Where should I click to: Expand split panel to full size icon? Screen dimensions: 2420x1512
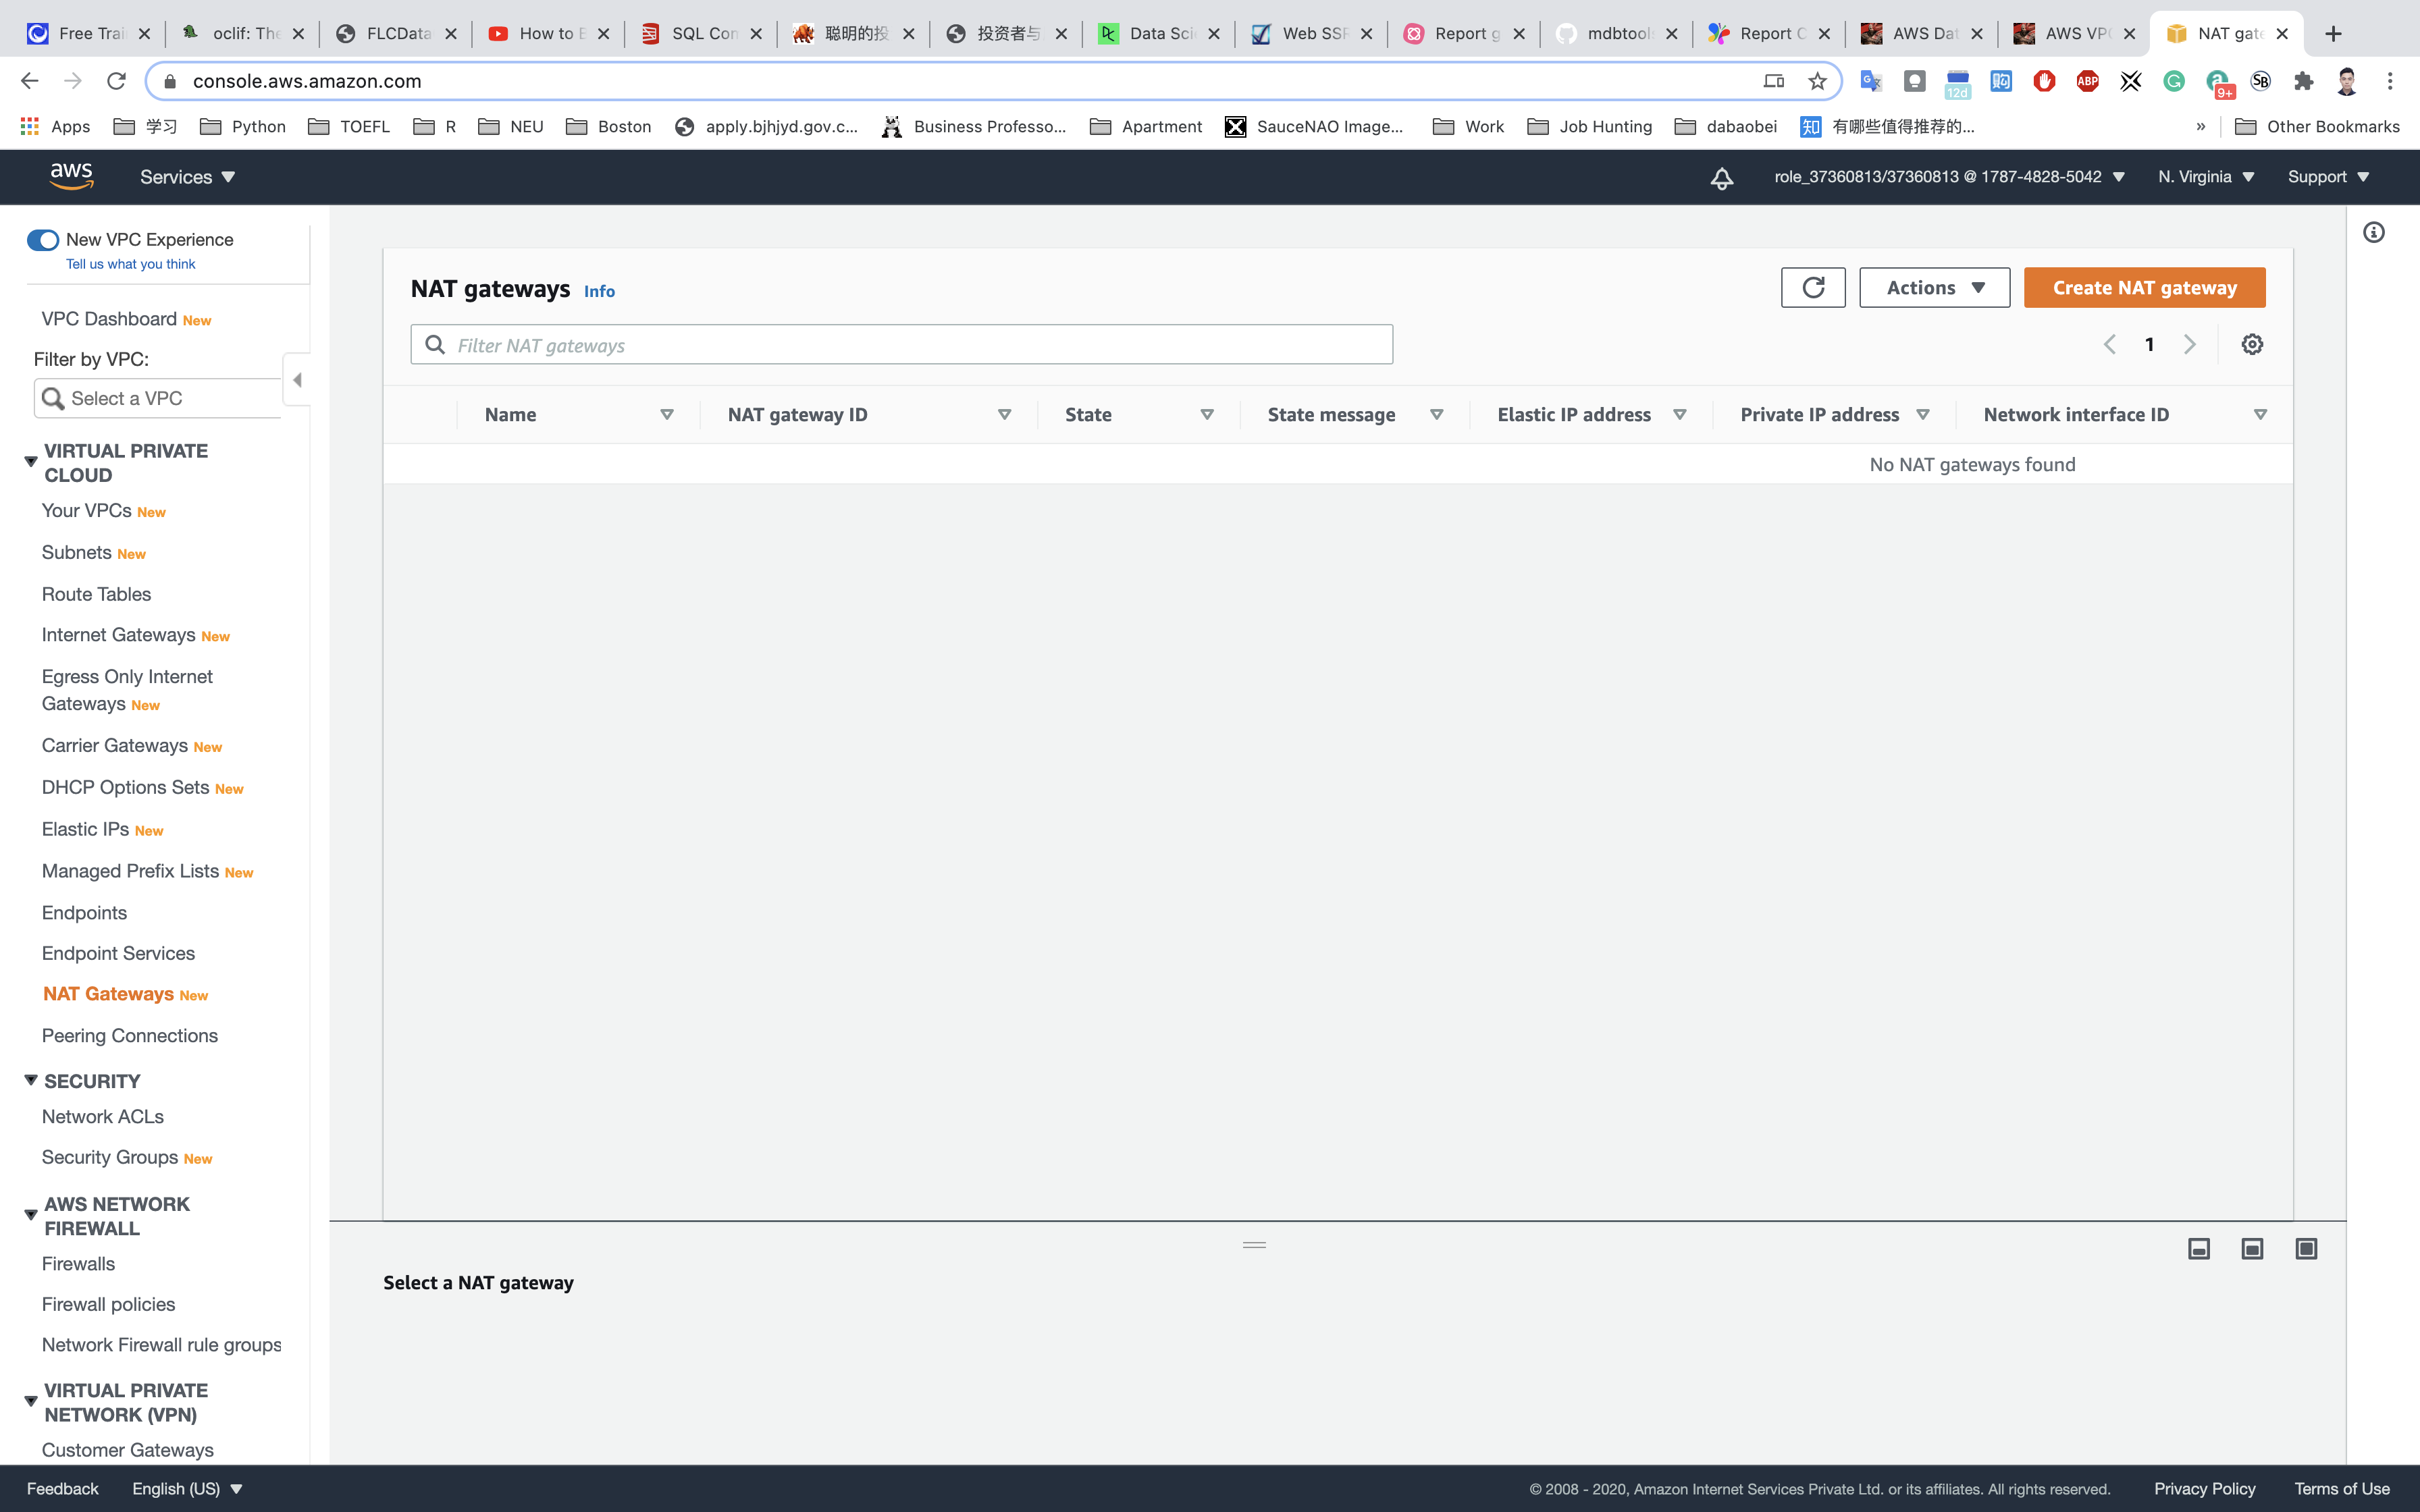coord(2306,1248)
